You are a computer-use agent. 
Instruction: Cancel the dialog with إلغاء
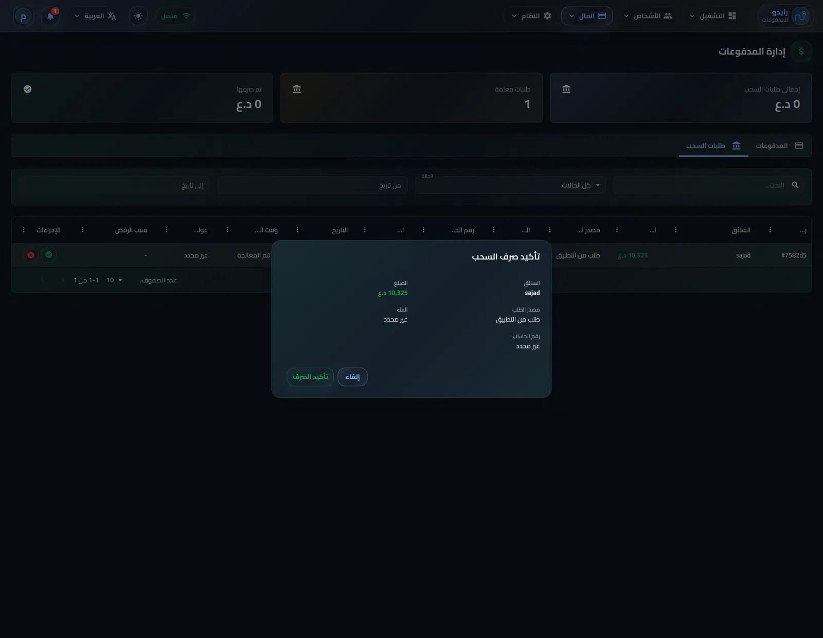352,377
